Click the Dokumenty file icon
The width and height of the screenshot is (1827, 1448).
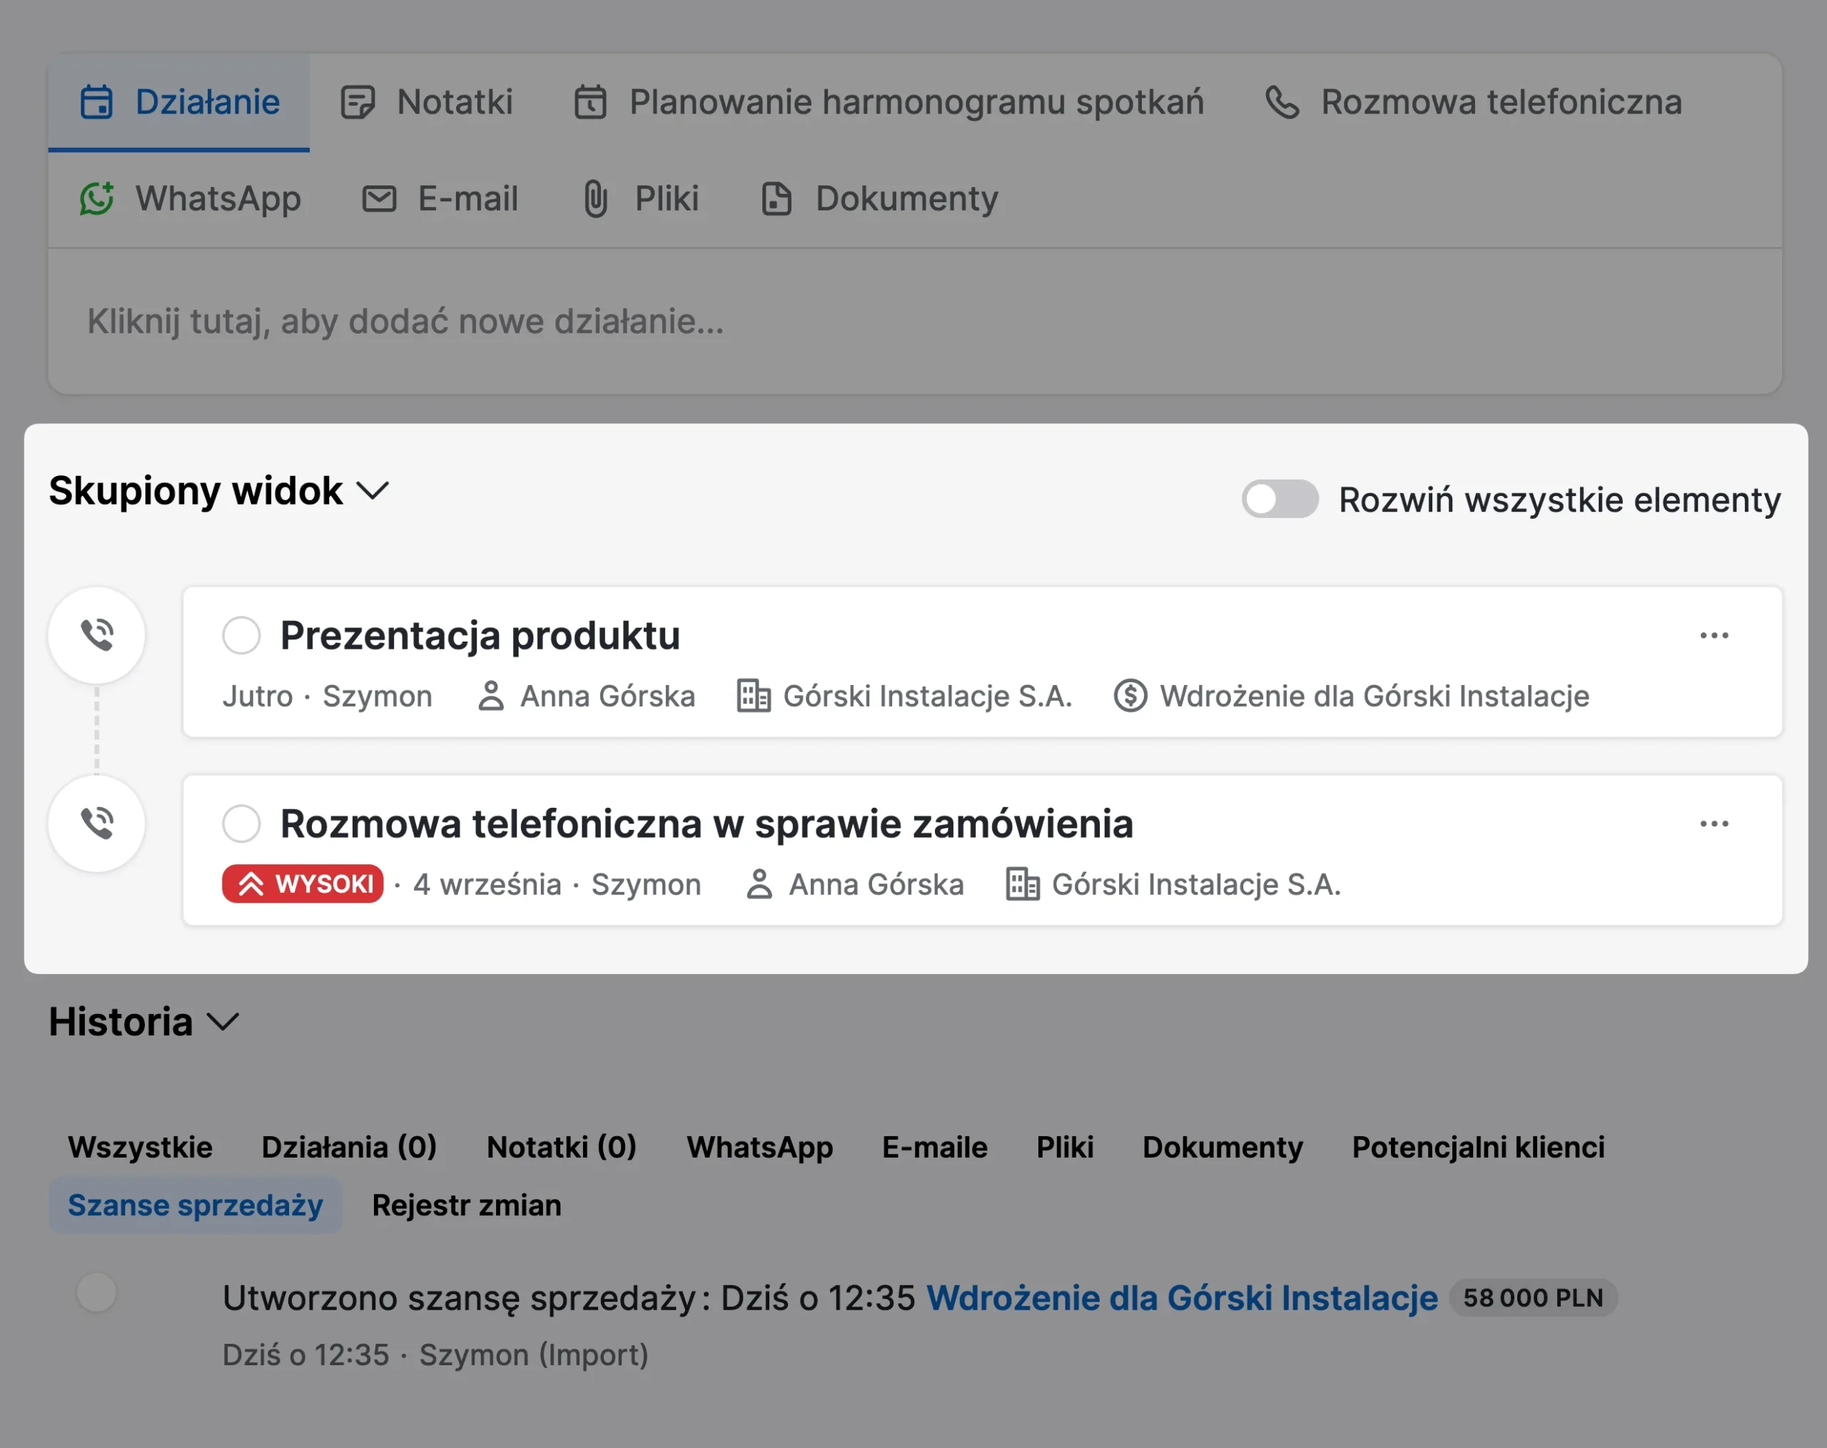(776, 198)
